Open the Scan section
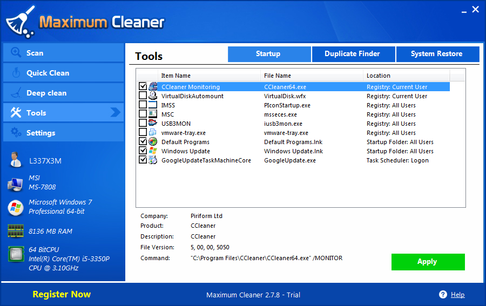 click(63, 53)
